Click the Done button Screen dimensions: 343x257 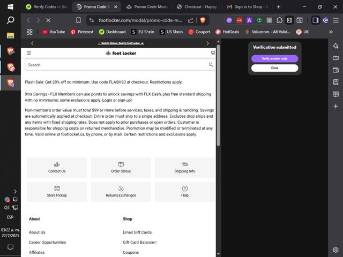click(274, 68)
